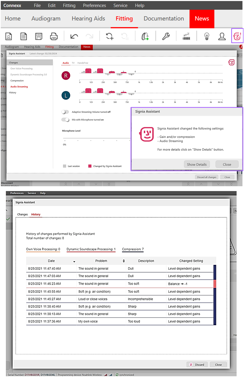
Task: Select the left ear L badge
Action: (x=66, y=96)
